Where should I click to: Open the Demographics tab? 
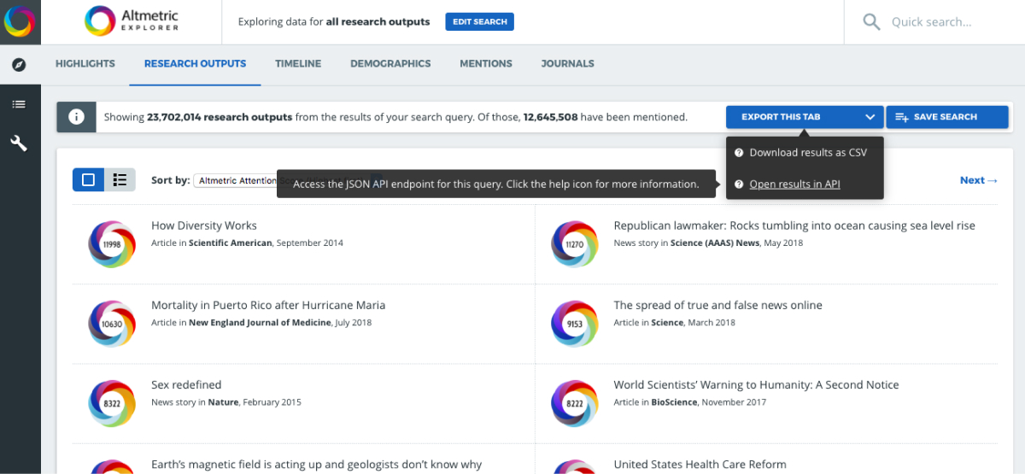tap(390, 64)
